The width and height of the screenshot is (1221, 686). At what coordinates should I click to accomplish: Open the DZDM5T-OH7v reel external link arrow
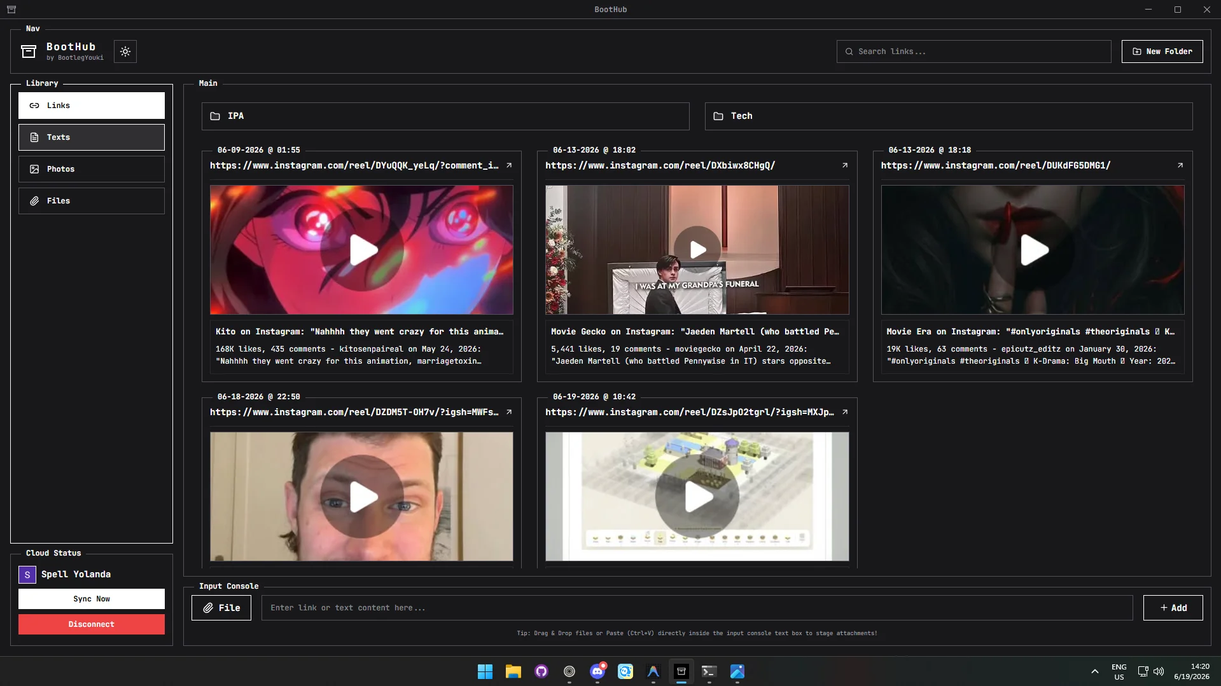pos(509,412)
